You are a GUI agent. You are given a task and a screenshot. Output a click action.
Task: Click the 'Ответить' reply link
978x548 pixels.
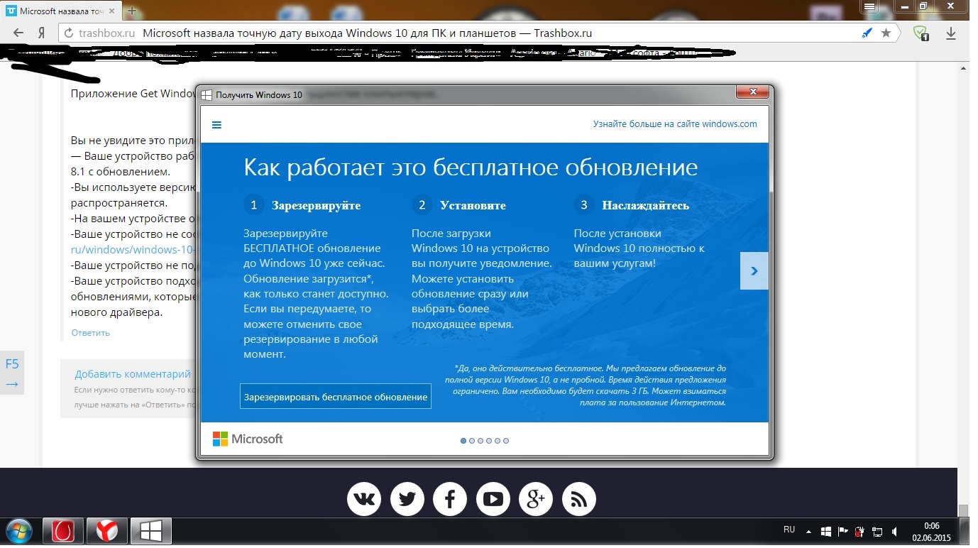pos(91,332)
